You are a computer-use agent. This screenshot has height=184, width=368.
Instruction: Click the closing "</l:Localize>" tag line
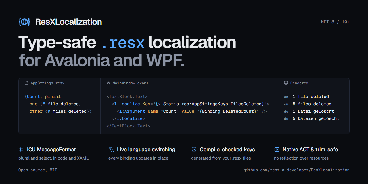pos(128,118)
